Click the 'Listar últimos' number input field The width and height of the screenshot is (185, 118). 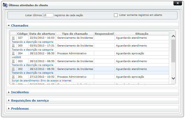[x=48, y=15]
